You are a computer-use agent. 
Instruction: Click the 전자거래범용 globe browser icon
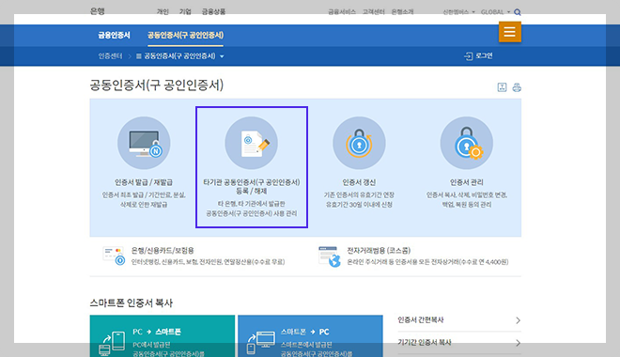330,256
